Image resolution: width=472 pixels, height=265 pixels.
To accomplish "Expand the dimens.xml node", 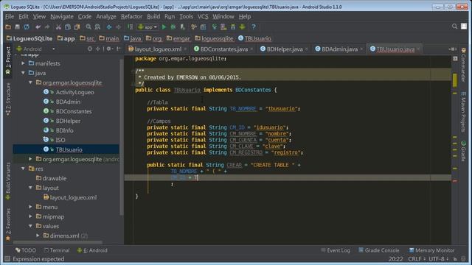I will 38,236.
